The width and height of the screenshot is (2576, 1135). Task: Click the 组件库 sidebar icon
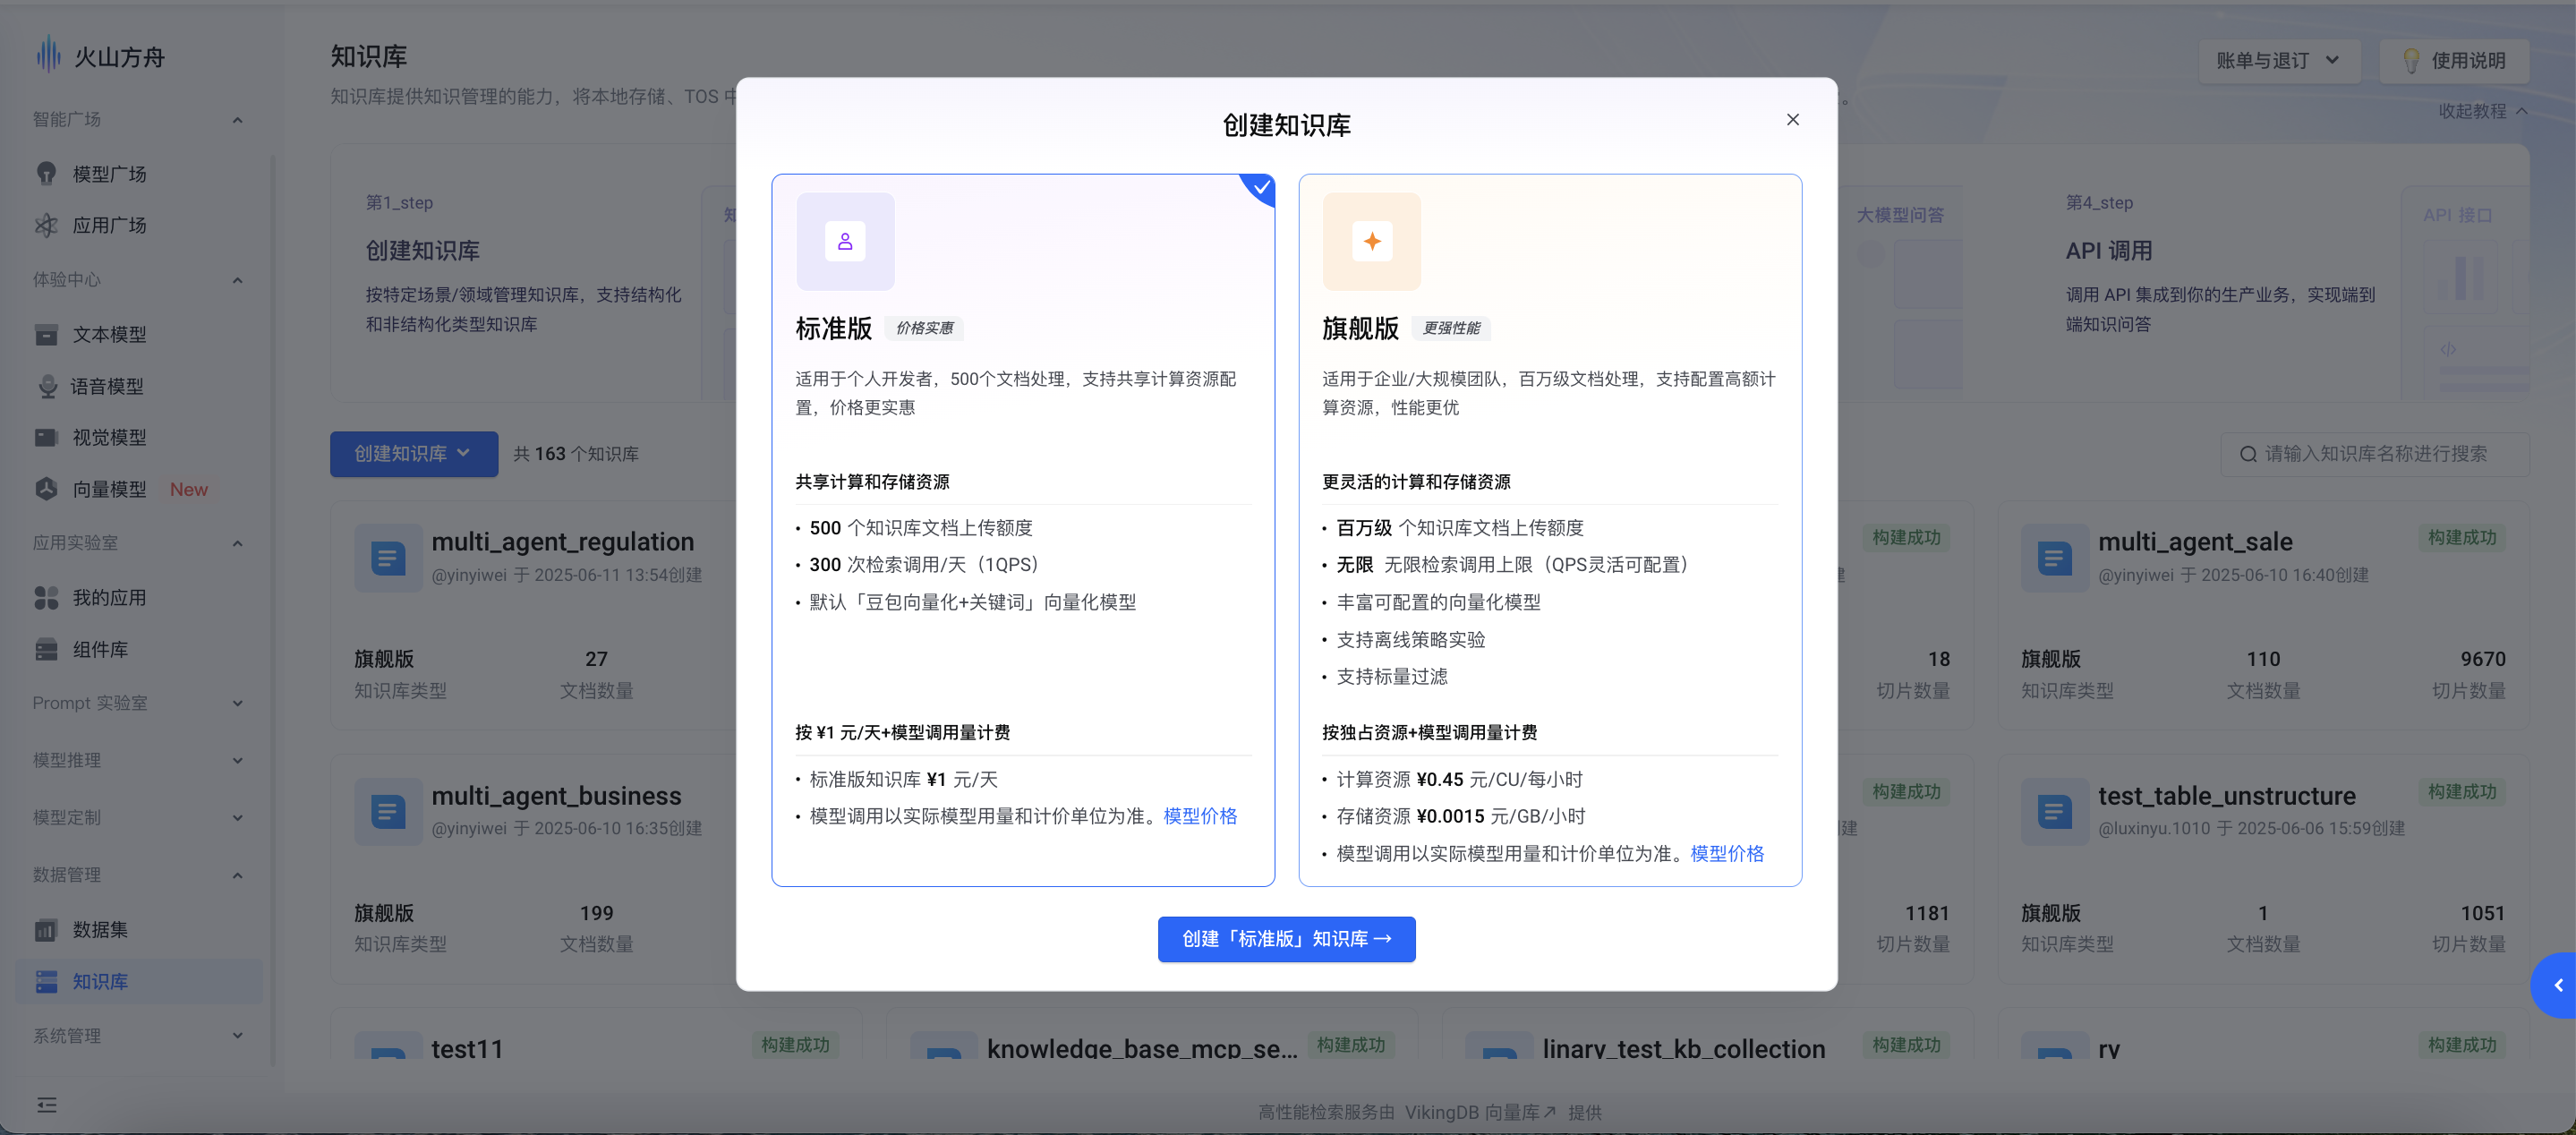pyautogui.click(x=46, y=650)
